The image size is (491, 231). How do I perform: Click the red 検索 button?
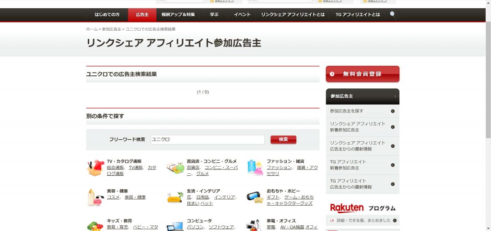tap(283, 139)
